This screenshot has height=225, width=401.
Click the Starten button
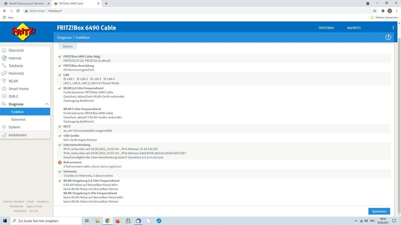coord(67,46)
